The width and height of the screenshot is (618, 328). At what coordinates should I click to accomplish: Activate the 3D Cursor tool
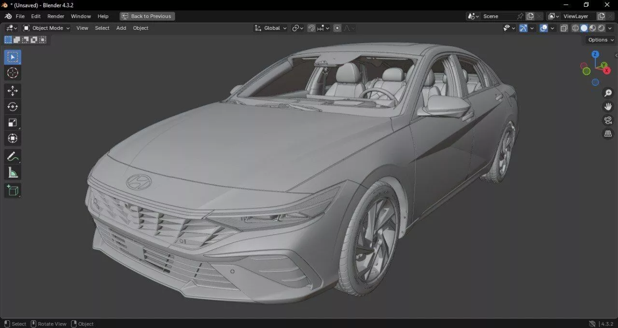(x=13, y=73)
